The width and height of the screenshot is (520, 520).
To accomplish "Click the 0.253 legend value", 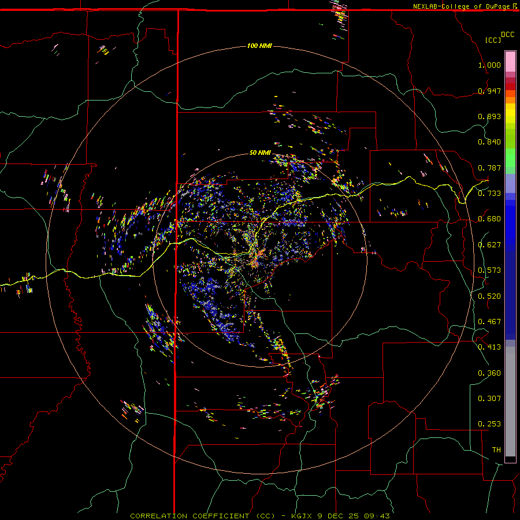I will pos(489,424).
